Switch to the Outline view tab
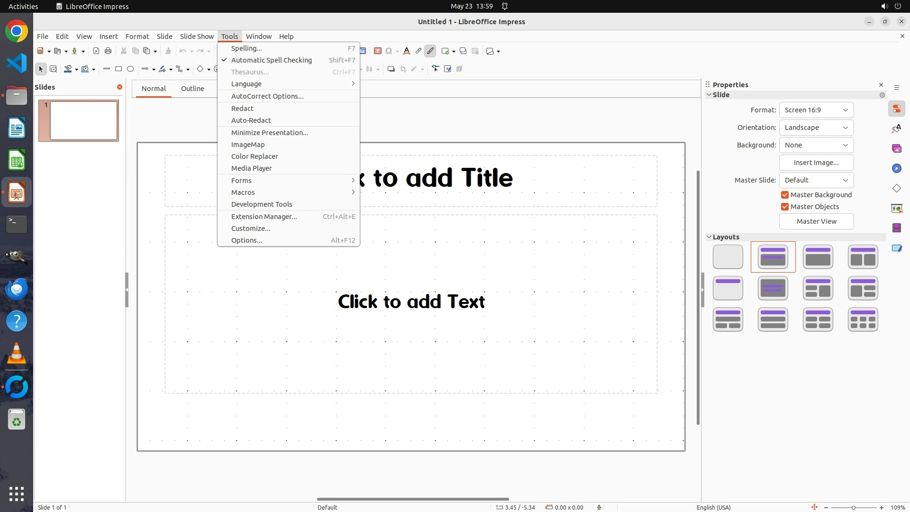 pyautogui.click(x=192, y=89)
